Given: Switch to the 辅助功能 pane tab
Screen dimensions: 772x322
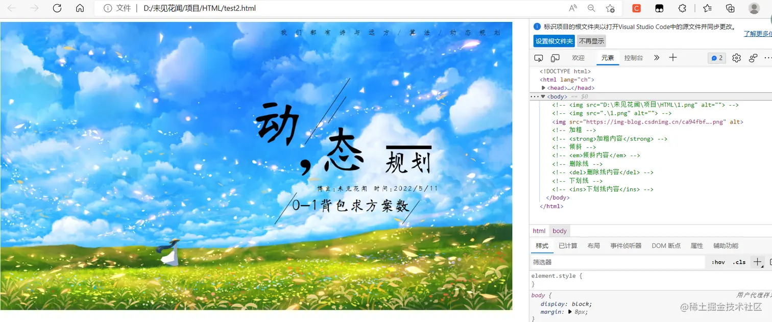Looking at the screenshot, I should point(726,245).
